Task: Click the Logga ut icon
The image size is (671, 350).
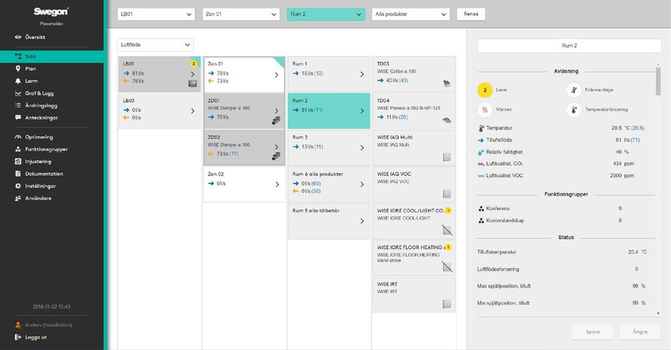Action: pos(18,337)
